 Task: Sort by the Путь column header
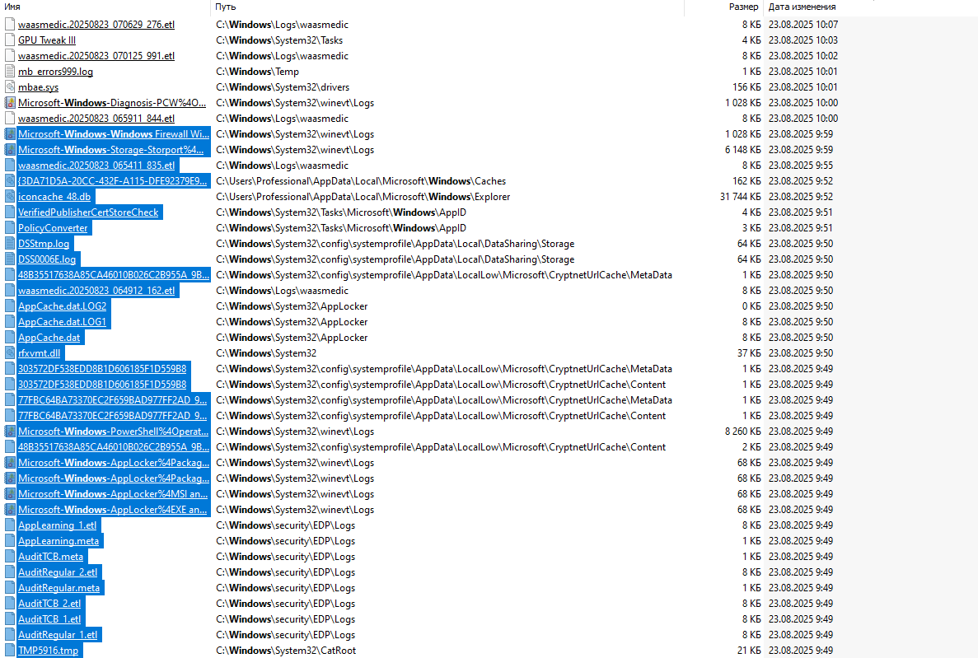(226, 7)
